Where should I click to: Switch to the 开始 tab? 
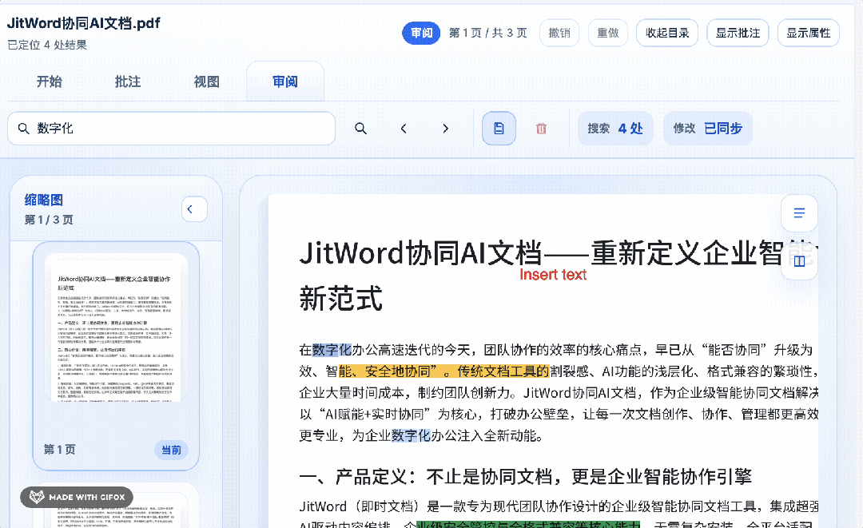tap(49, 81)
